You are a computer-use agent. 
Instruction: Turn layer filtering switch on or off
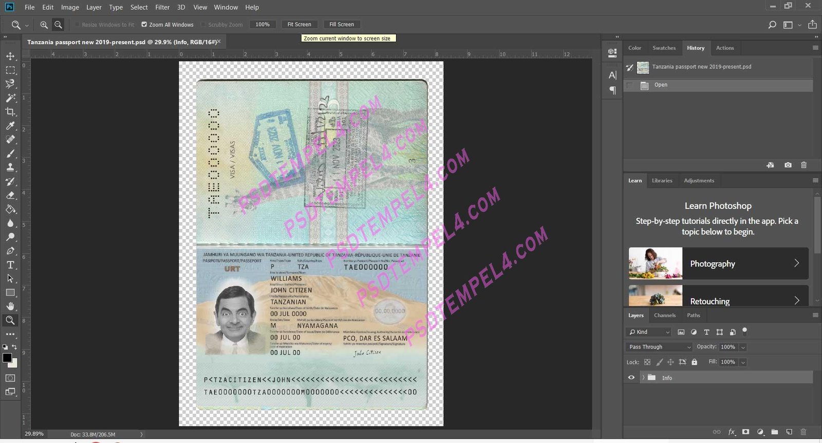pos(745,331)
